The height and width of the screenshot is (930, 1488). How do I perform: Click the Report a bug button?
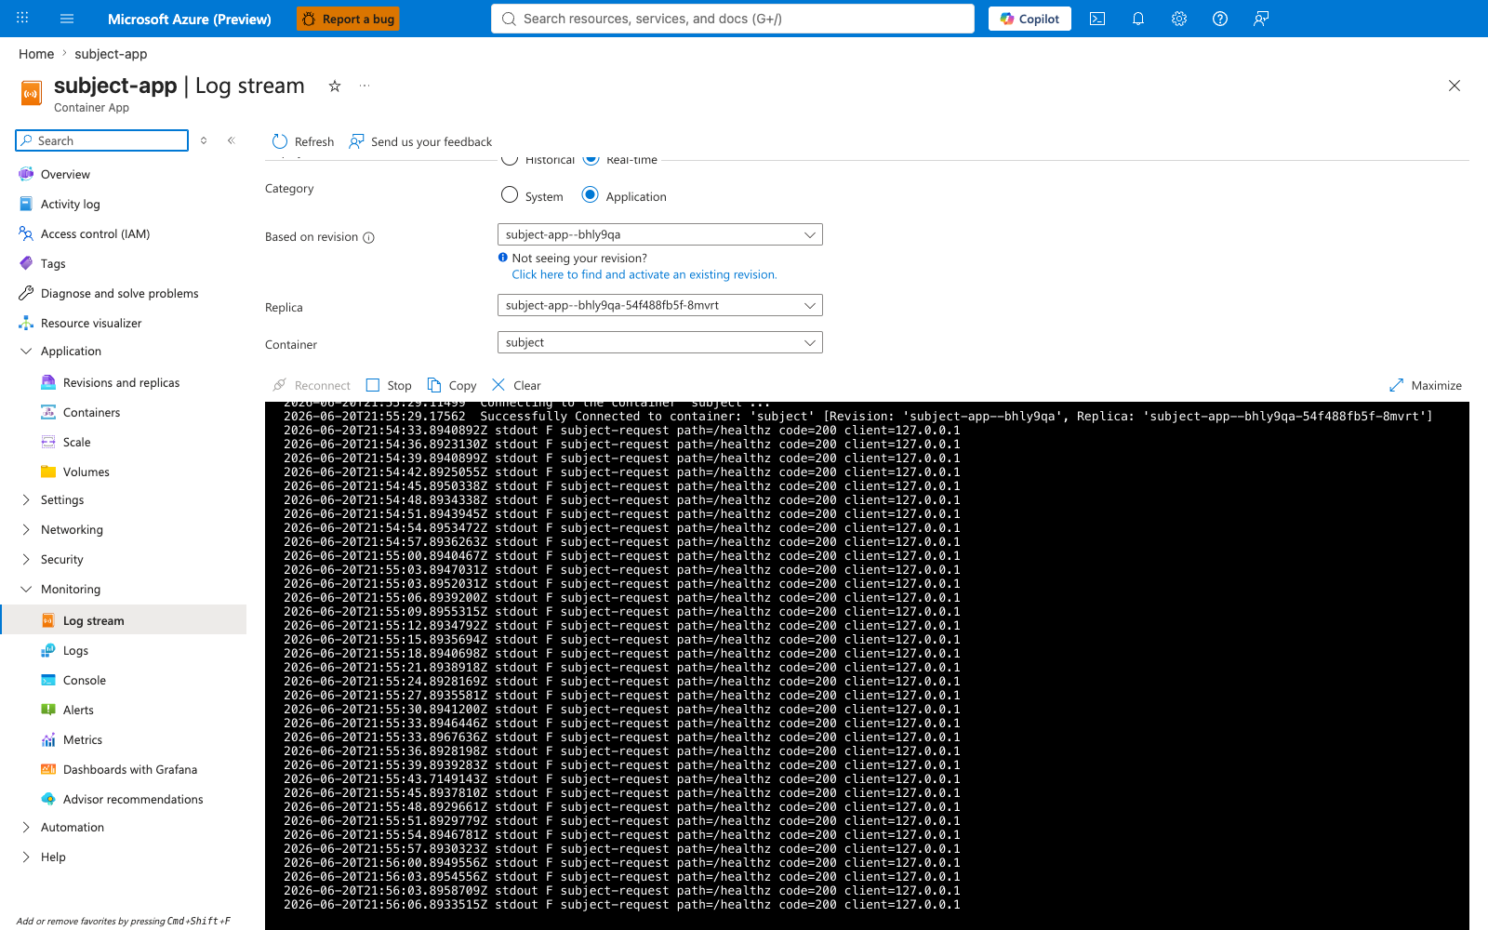tap(348, 19)
